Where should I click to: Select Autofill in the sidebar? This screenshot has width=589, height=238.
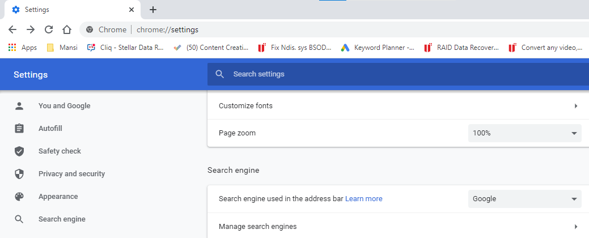[x=50, y=129]
